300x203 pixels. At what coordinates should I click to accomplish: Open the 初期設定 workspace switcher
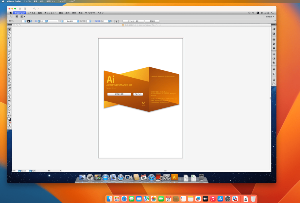(270, 17)
